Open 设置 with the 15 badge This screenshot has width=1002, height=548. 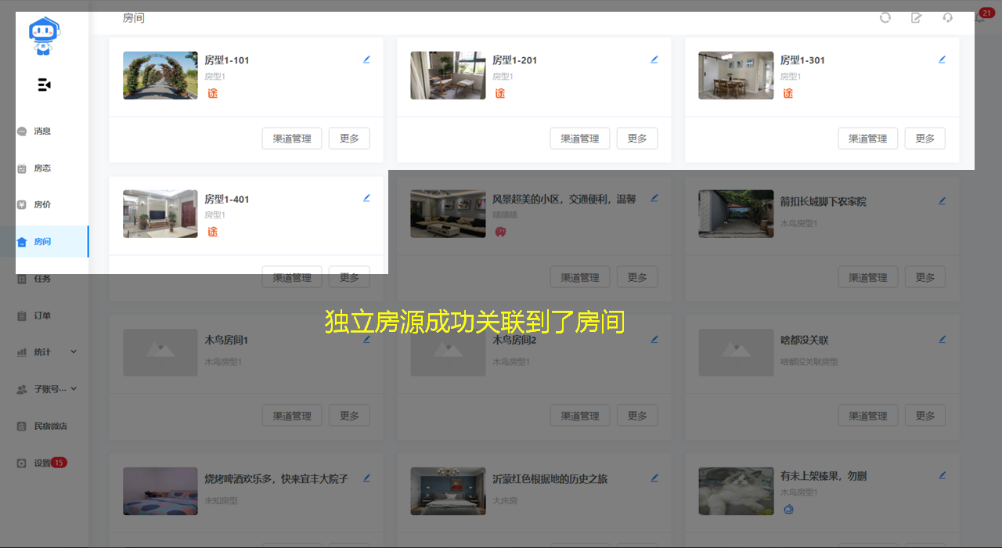tap(44, 463)
